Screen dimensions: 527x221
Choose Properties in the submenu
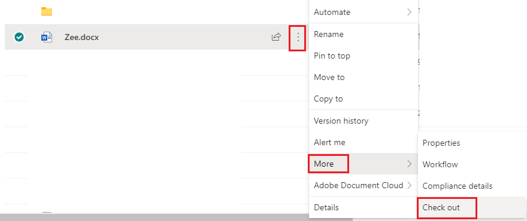(x=472, y=143)
